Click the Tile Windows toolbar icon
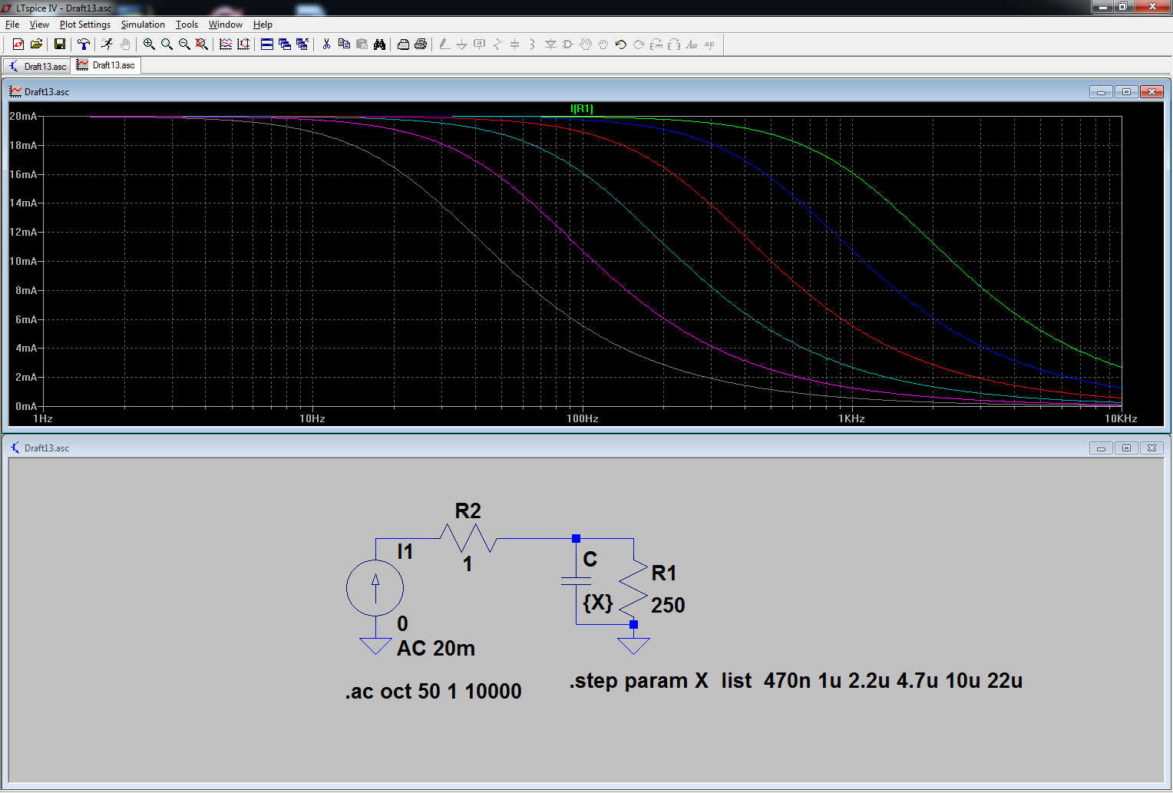 267,45
